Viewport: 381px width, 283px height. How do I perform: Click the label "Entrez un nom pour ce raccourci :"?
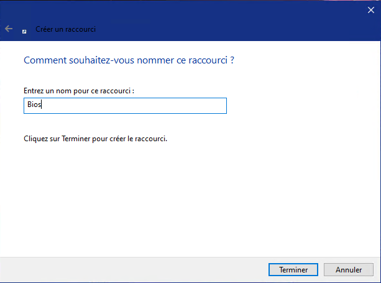79,91
